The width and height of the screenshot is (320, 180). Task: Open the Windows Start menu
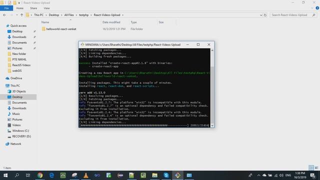(x=5, y=175)
